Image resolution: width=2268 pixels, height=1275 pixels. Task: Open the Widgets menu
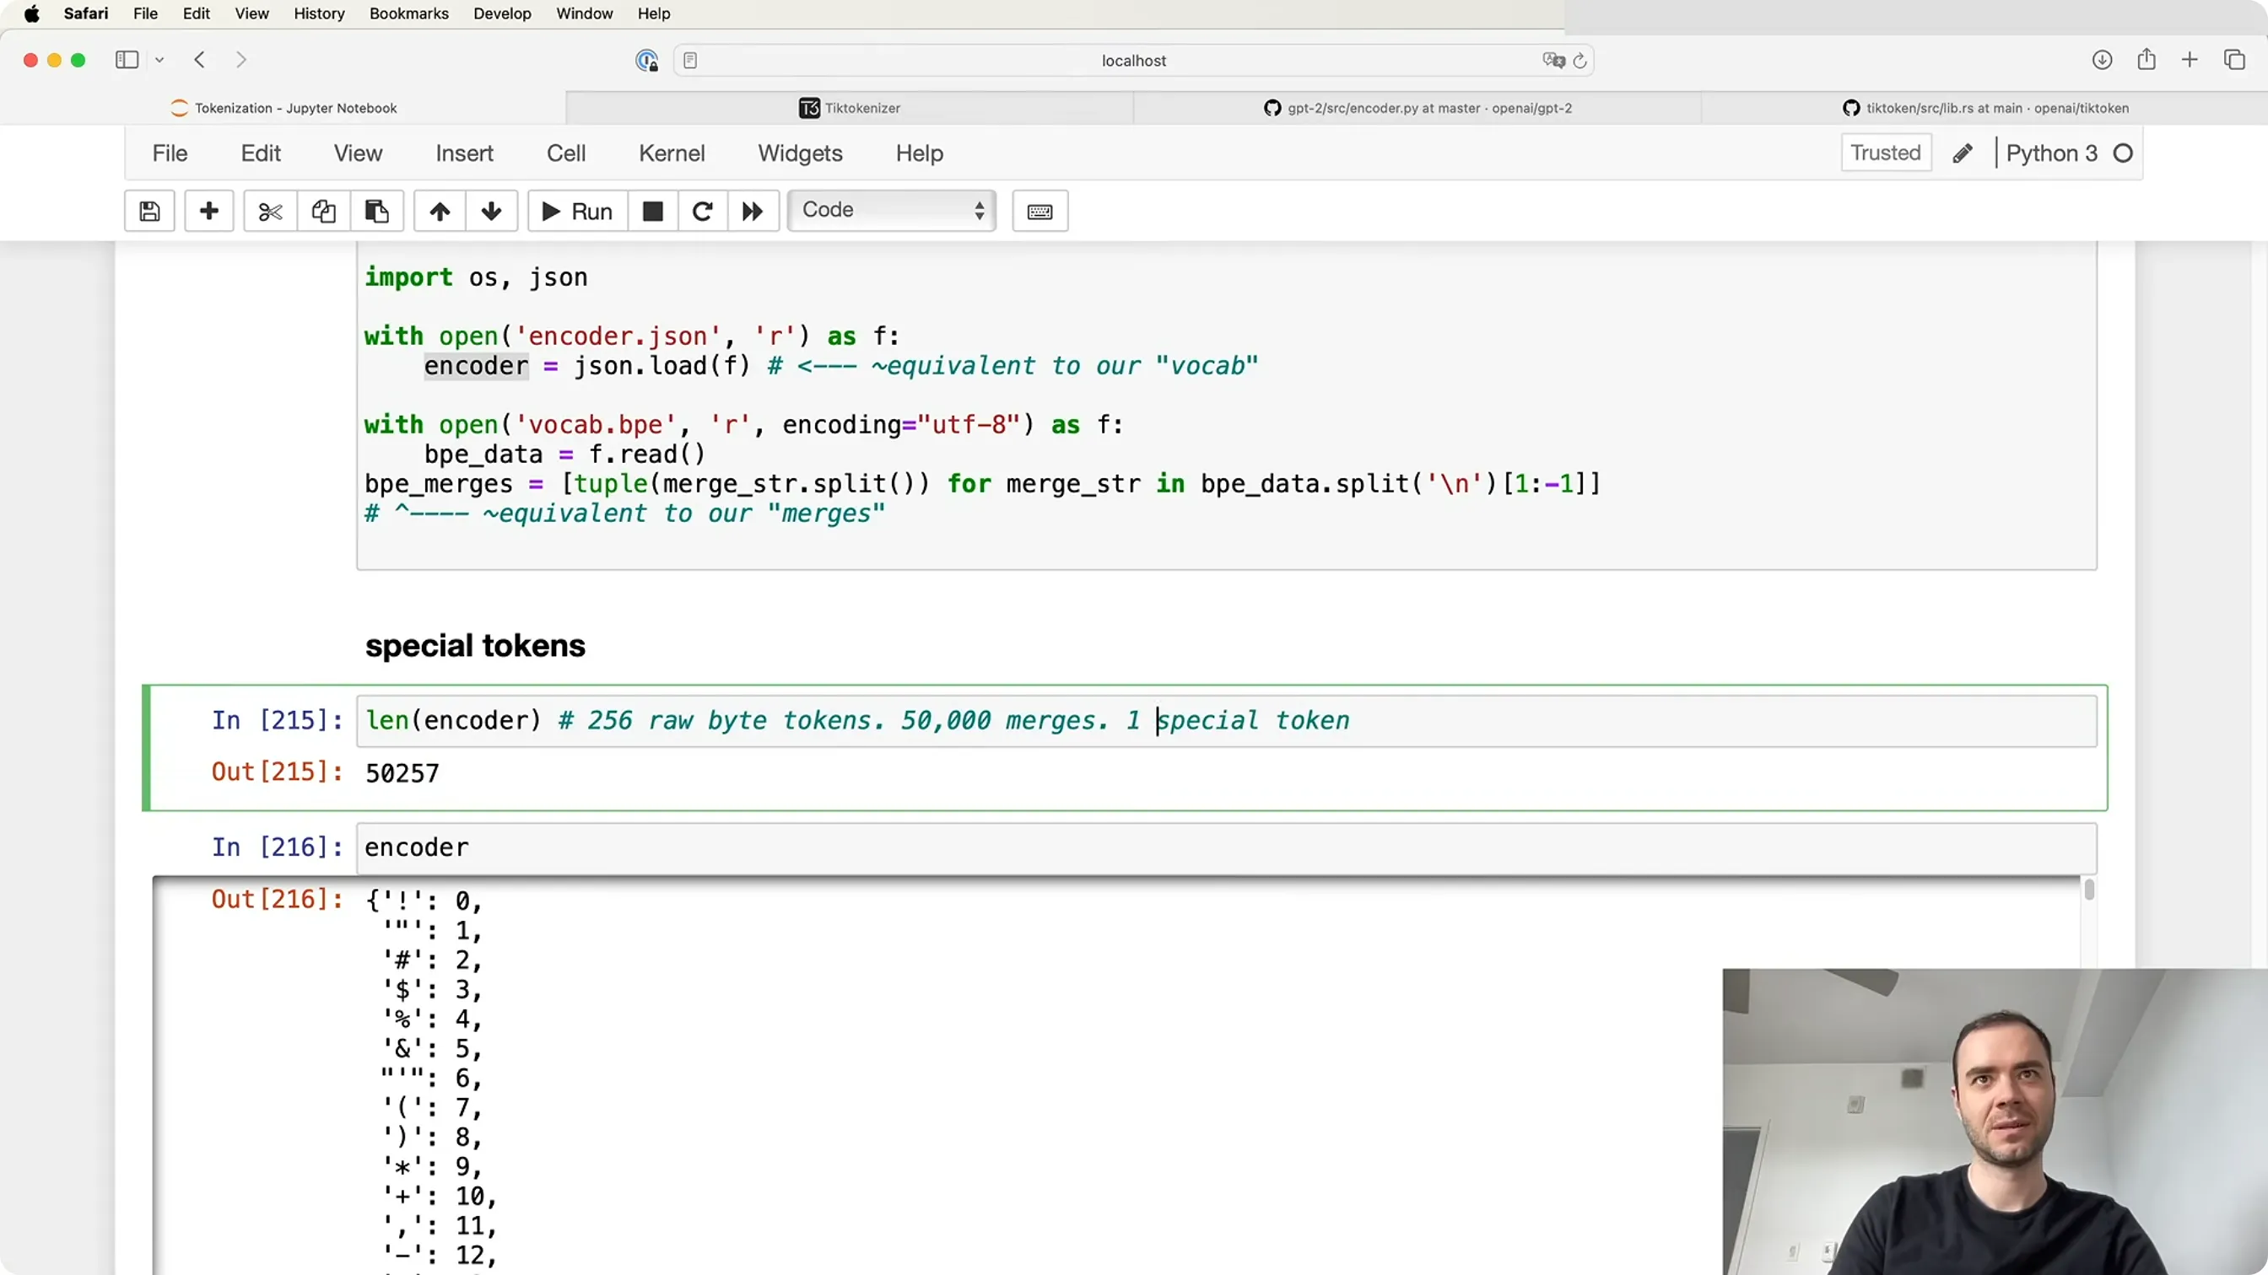tap(801, 153)
